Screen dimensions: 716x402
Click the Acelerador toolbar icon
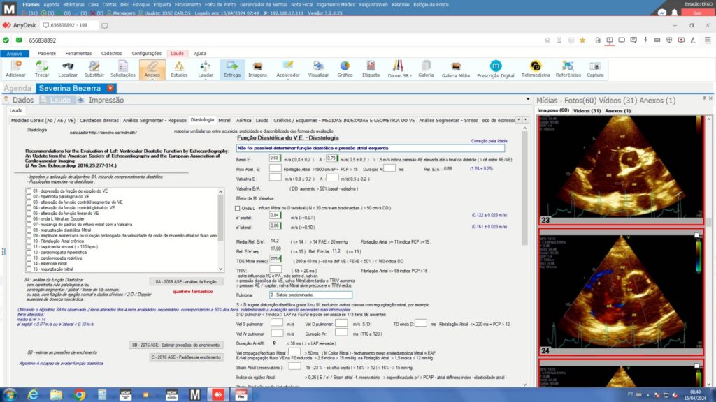click(x=287, y=70)
